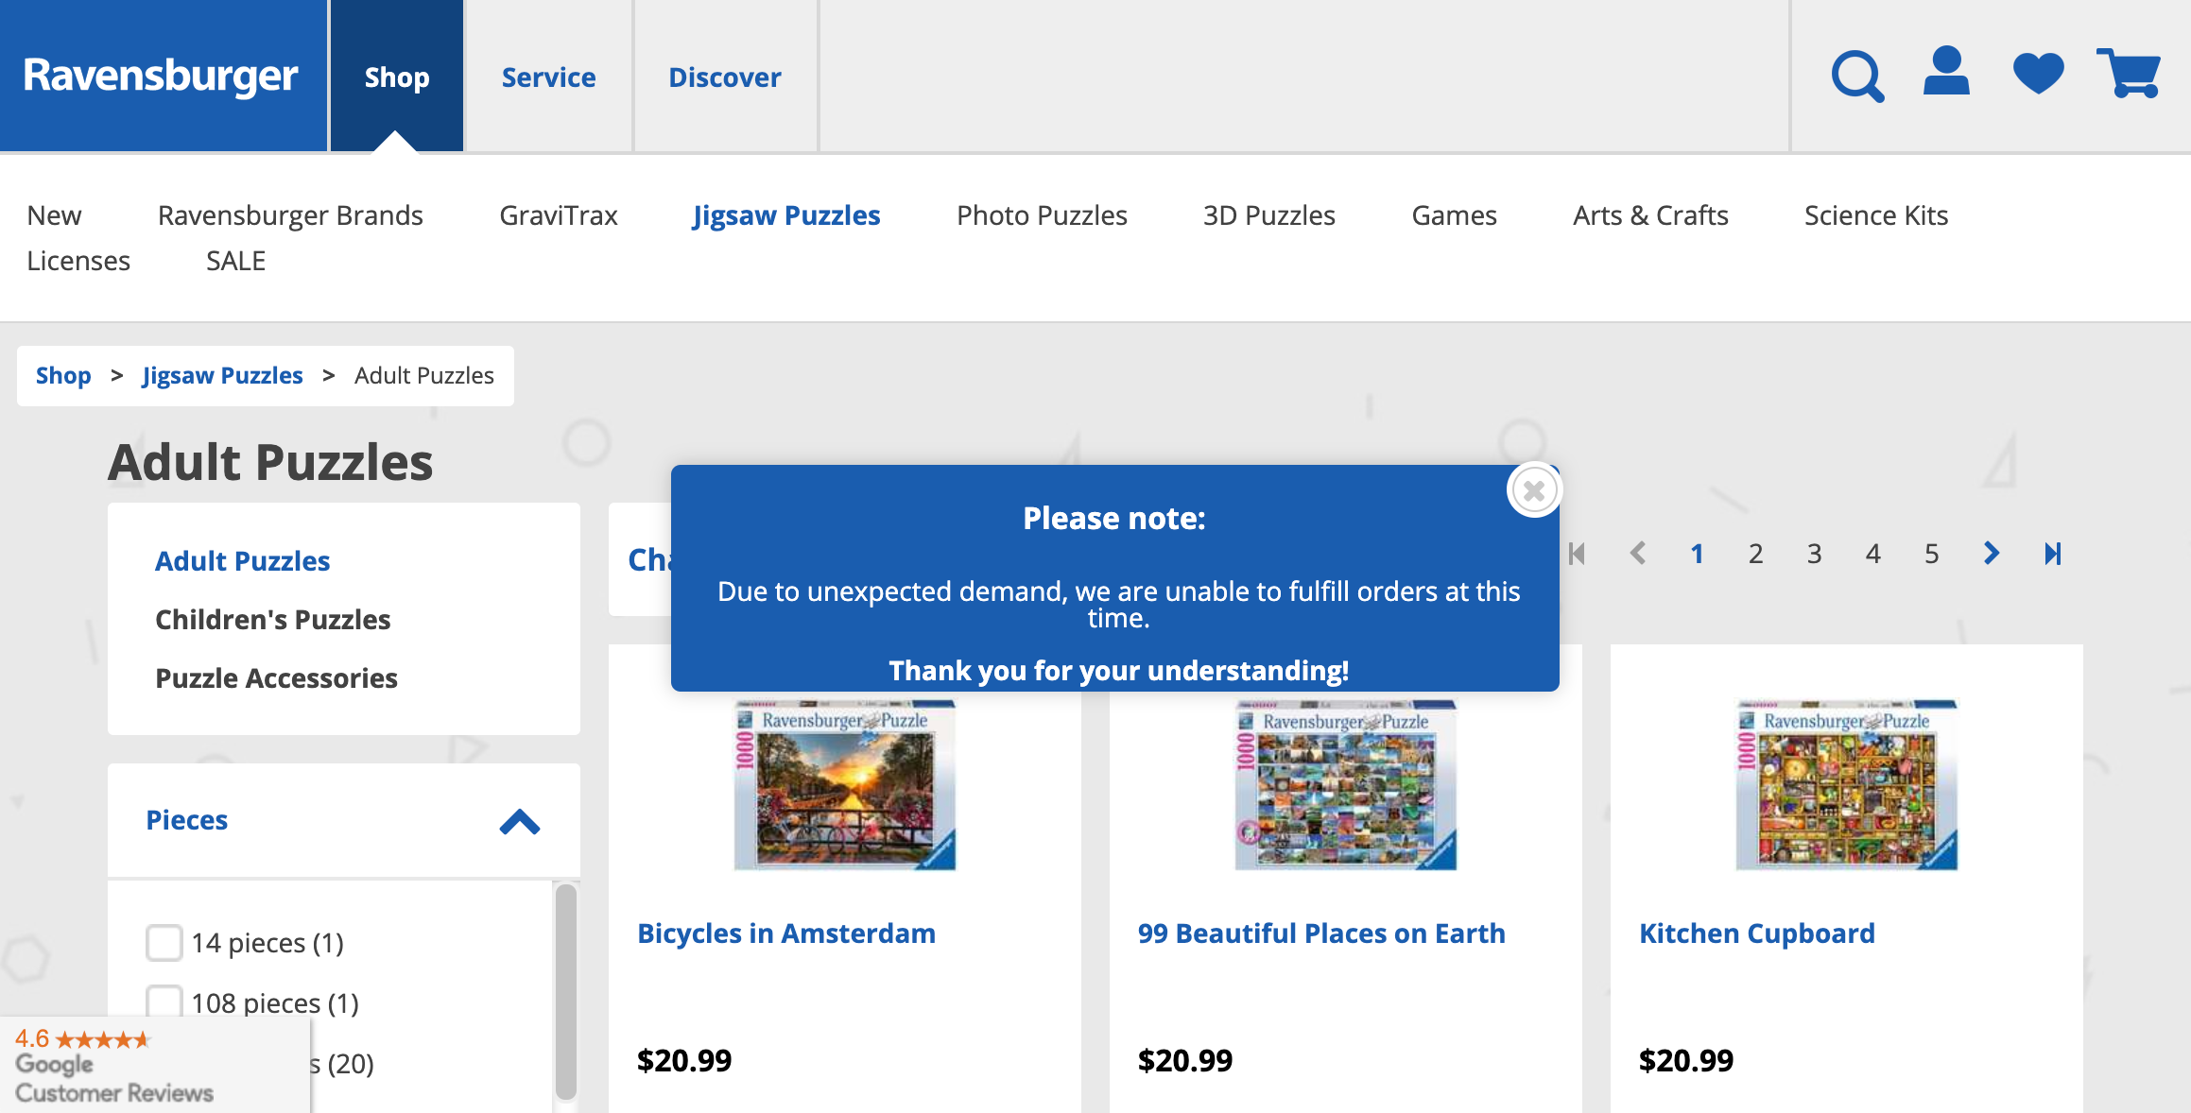Open Bicycles in Amsterdam product link
This screenshot has width=2191, height=1113.
click(x=786, y=933)
